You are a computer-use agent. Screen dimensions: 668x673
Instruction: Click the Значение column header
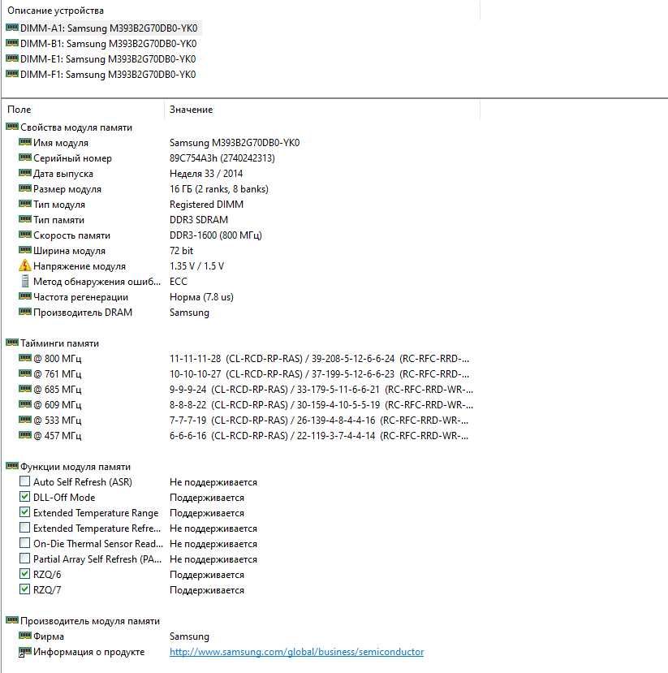[191, 110]
